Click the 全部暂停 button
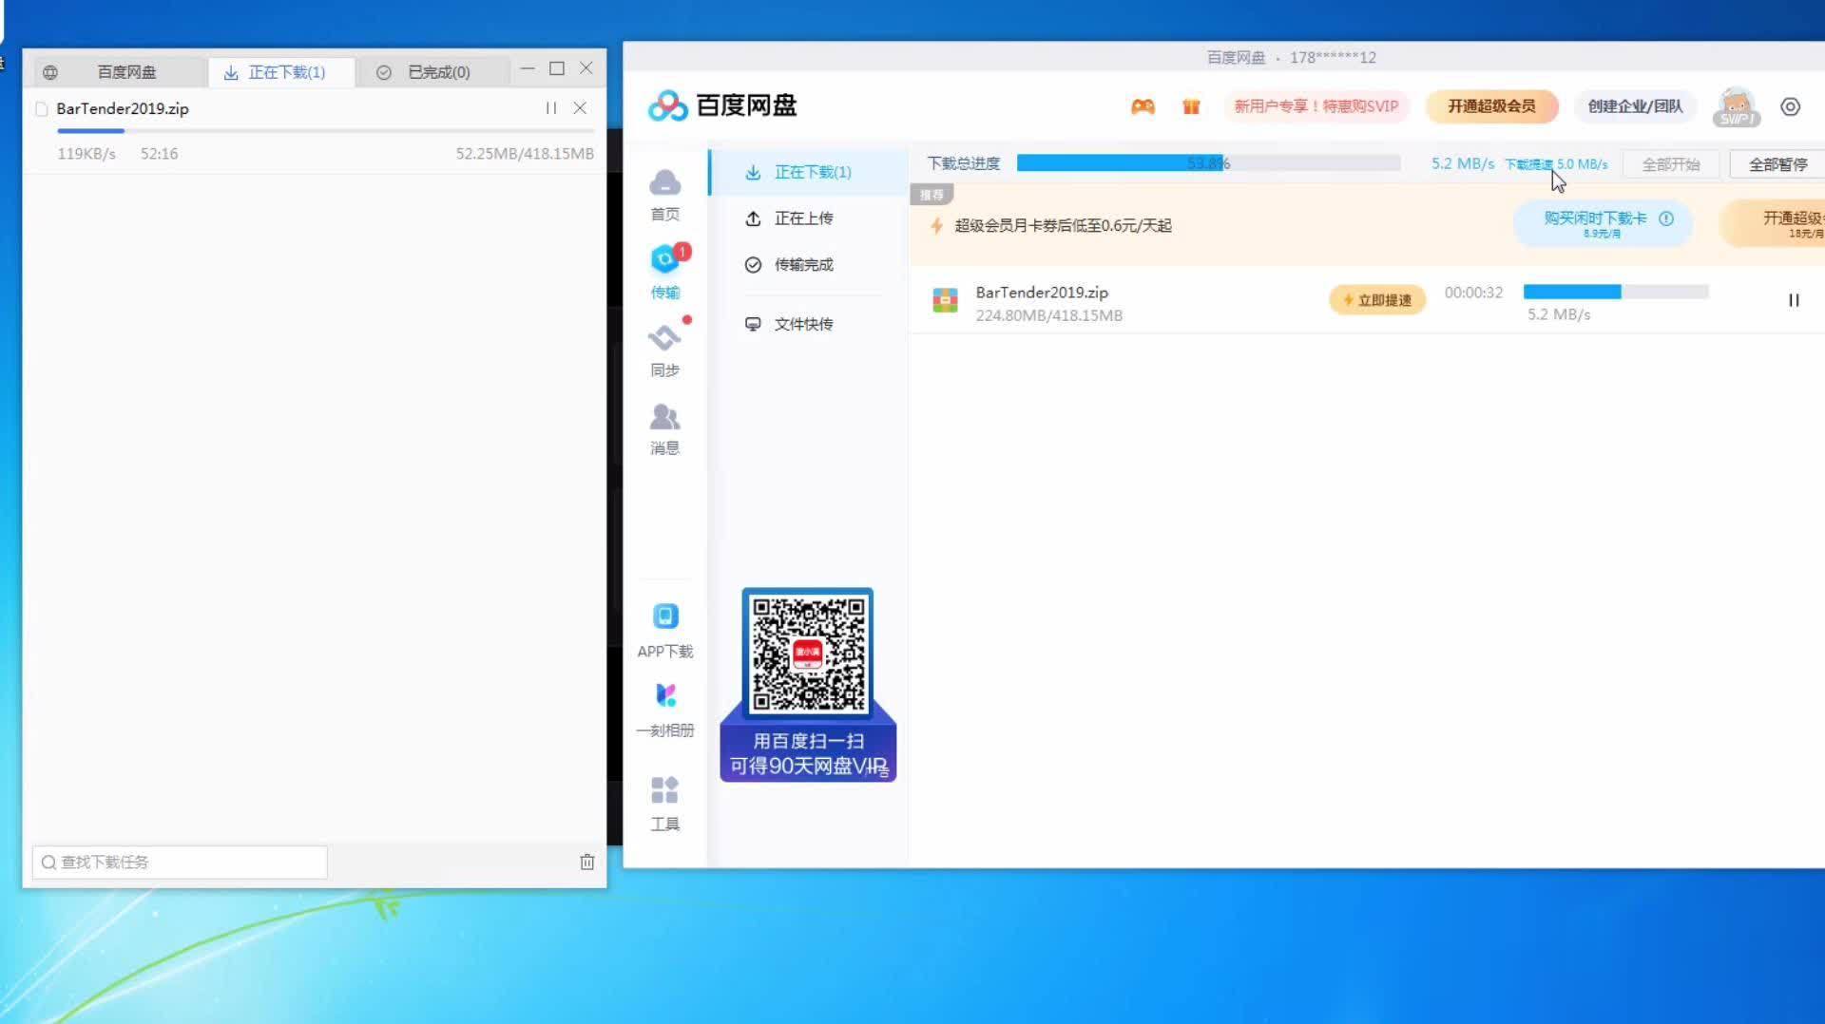This screenshot has width=1825, height=1024. click(1777, 164)
